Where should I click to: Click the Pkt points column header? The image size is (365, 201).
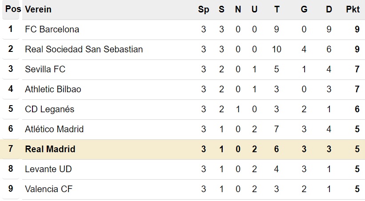pyautogui.click(x=353, y=9)
